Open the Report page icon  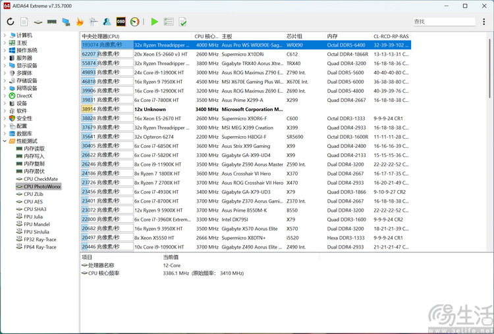point(24,22)
